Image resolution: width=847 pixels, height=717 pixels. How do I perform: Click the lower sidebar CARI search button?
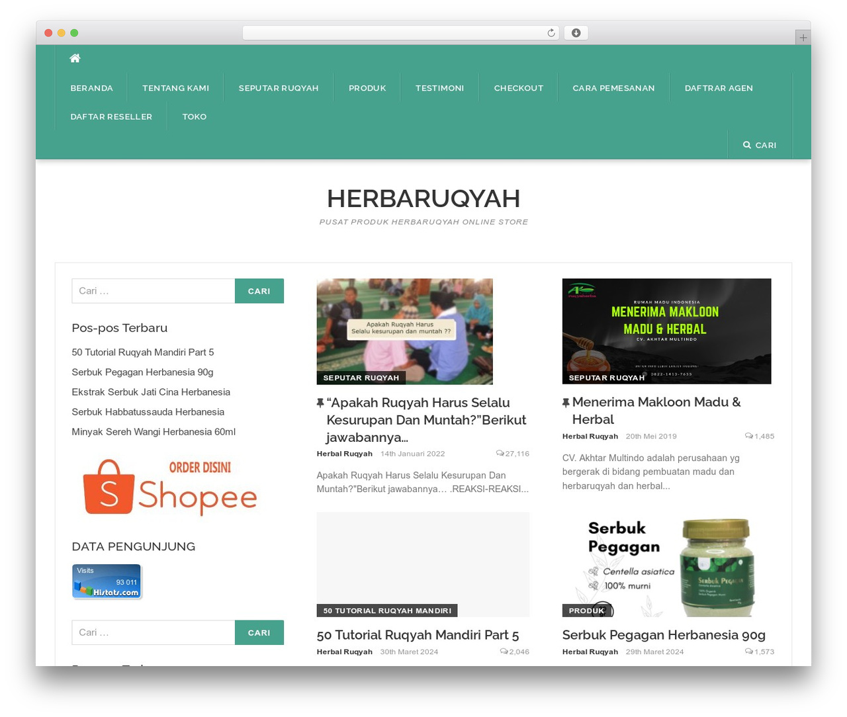click(x=259, y=632)
